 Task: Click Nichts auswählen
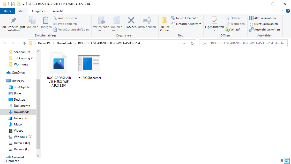(x=264, y=24)
